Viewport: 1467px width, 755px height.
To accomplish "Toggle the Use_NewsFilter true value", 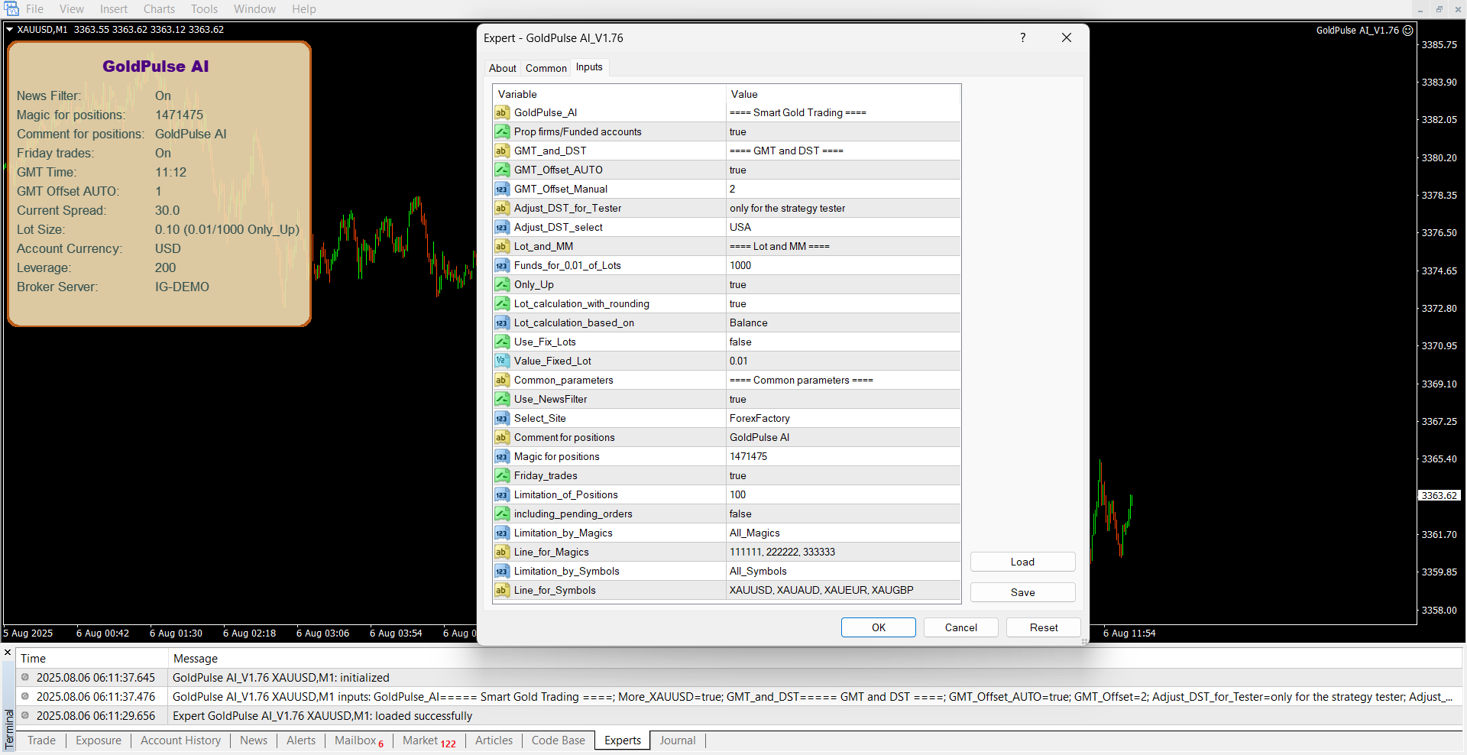I will [840, 400].
